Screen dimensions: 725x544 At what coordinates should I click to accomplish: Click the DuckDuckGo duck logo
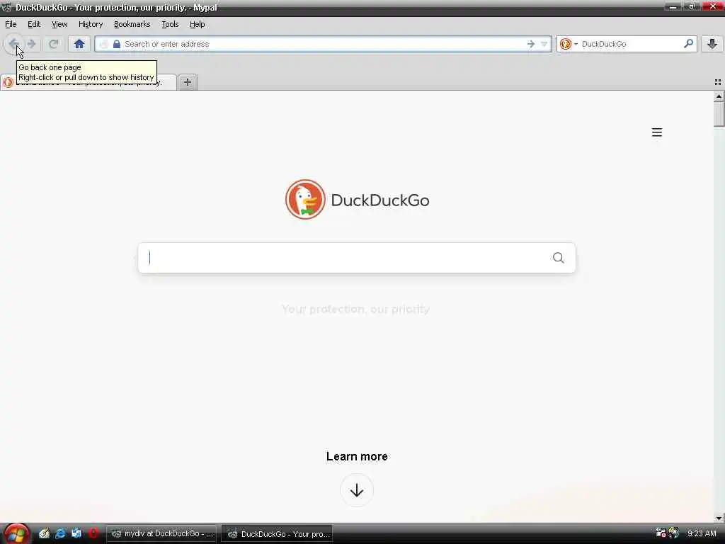[x=305, y=199]
